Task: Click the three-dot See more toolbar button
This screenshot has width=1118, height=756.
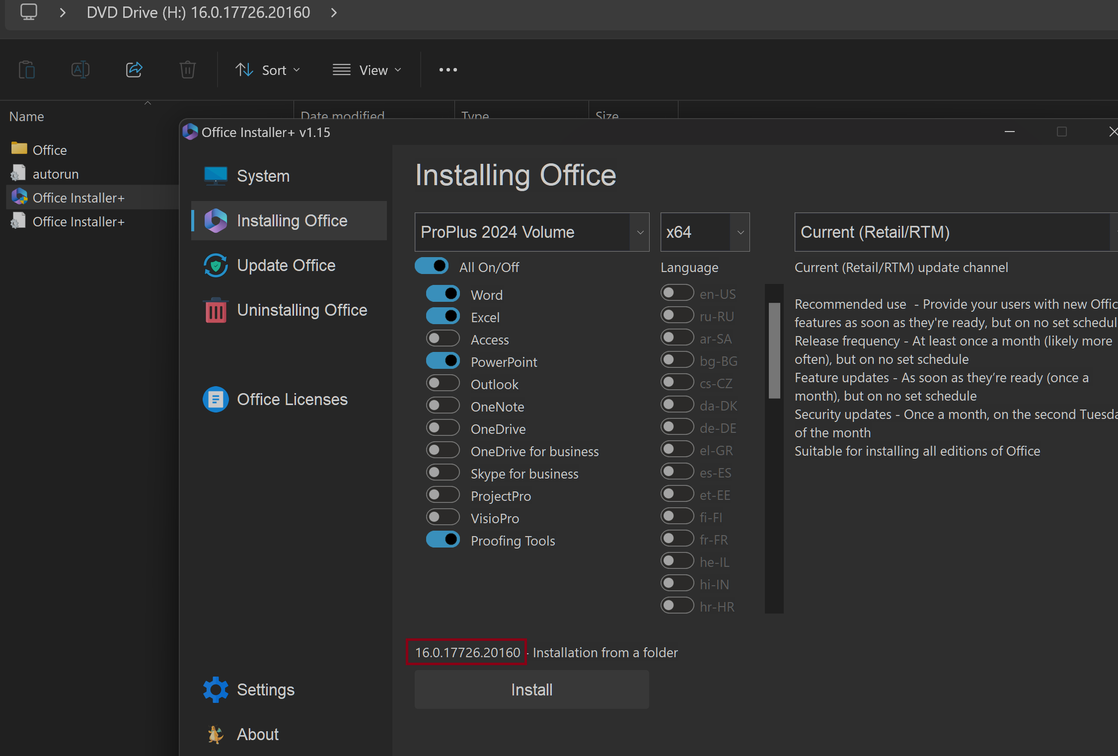Action: (x=448, y=70)
